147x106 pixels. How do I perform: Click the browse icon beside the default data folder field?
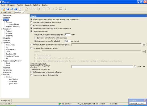[x=144, y=45]
